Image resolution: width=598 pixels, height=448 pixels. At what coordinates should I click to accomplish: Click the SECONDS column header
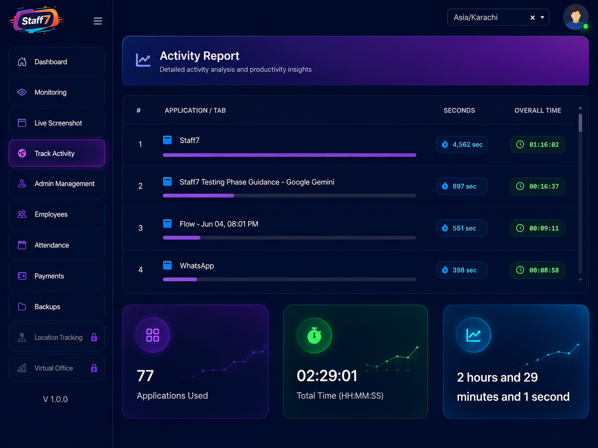tap(459, 111)
